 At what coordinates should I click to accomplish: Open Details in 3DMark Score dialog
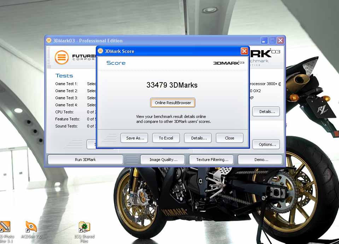pyautogui.click(x=198, y=138)
